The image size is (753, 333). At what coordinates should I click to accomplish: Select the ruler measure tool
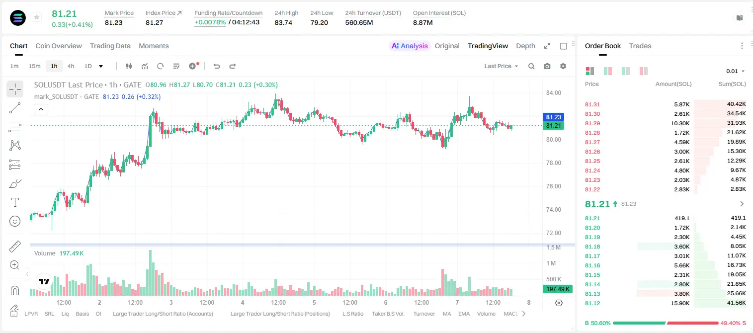pyautogui.click(x=15, y=247)
